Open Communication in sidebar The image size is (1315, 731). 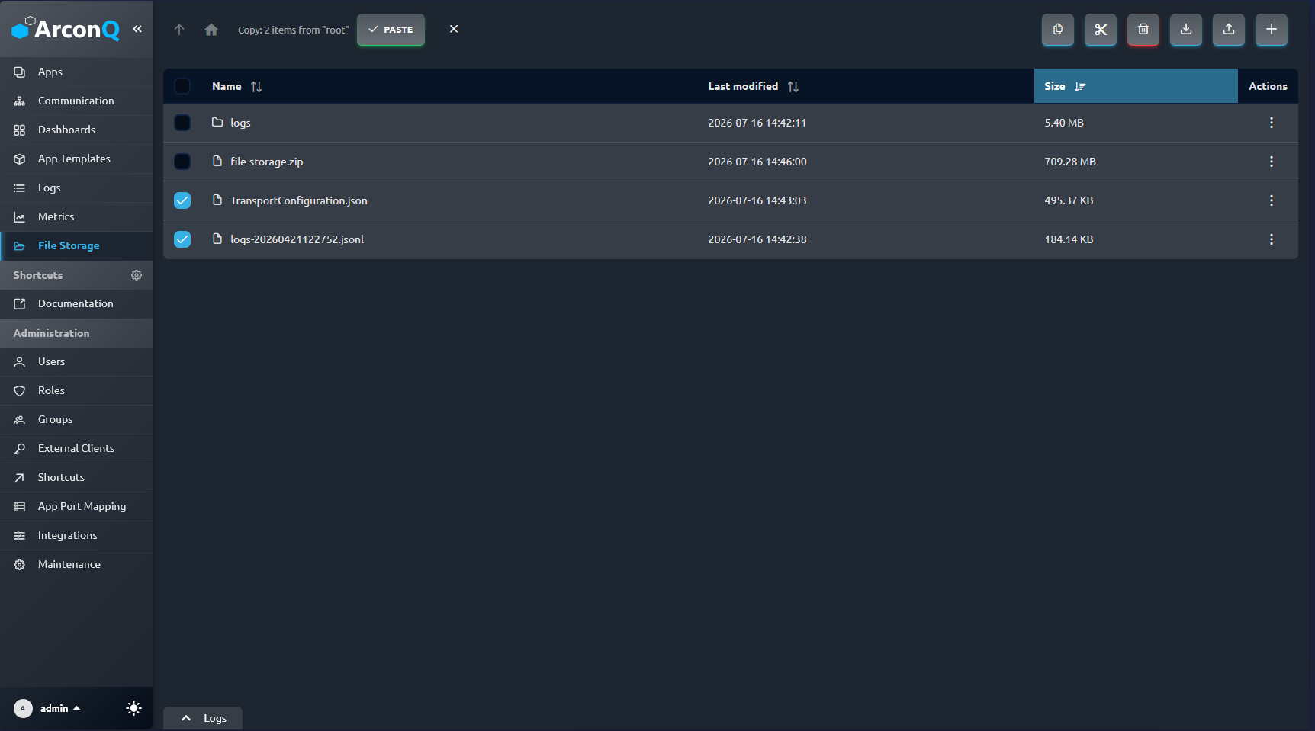click(76, 101)
